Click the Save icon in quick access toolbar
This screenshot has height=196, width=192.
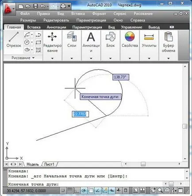(35, 6)
